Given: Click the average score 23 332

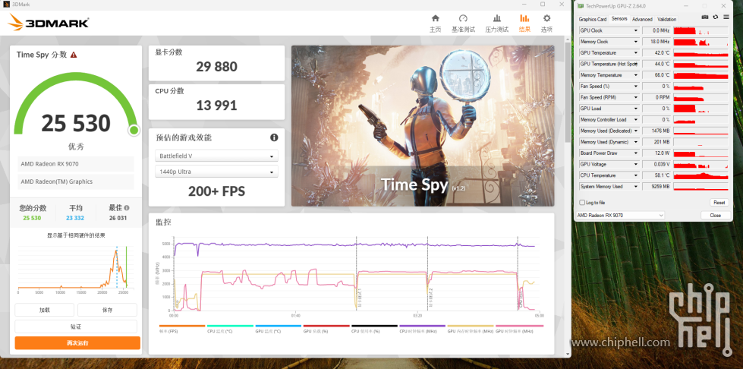Looking at the screenshot, I should click(x=76, y=218).
